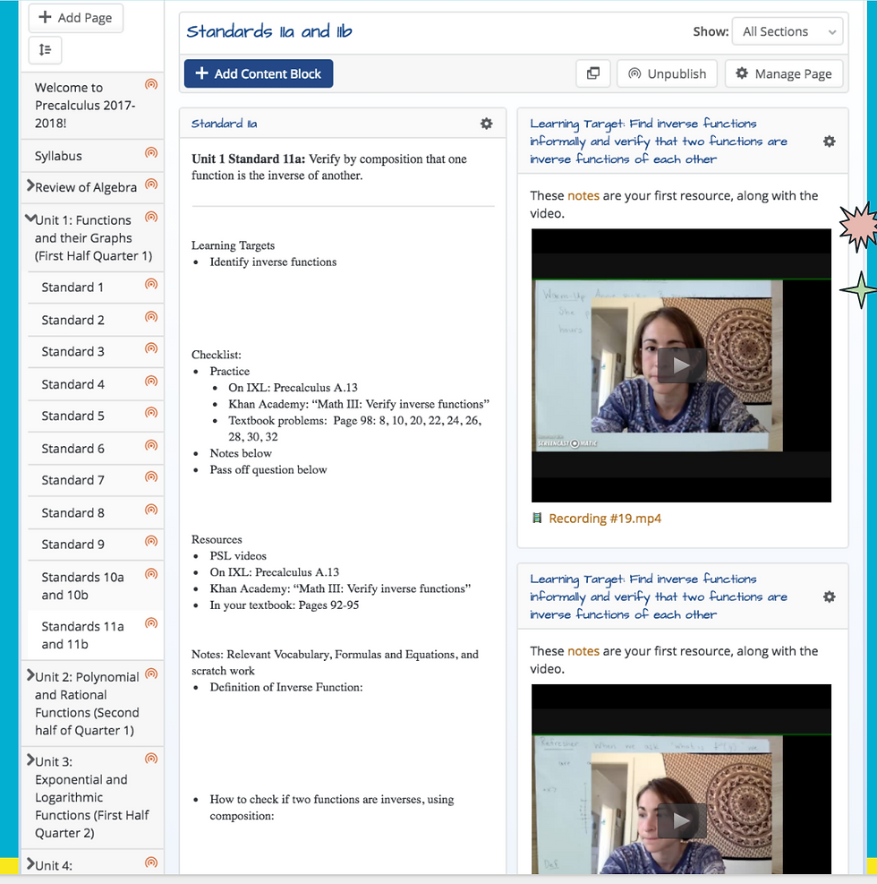The height and width of the screenshot is (884, 877).
Task: Open the Show sections dropdown
Action: (788, 31)
